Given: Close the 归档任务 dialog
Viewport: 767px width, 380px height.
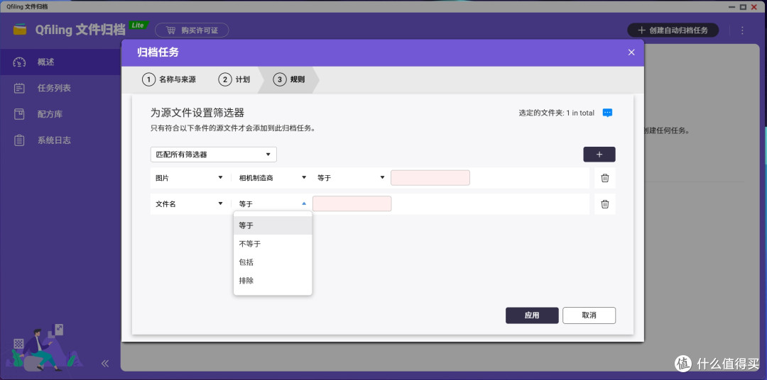Looking at the screenshot, I should click(x=631, y=52).
